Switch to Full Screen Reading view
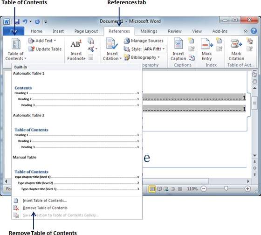This screenshot has height=235, width=261. click(159, 189)
